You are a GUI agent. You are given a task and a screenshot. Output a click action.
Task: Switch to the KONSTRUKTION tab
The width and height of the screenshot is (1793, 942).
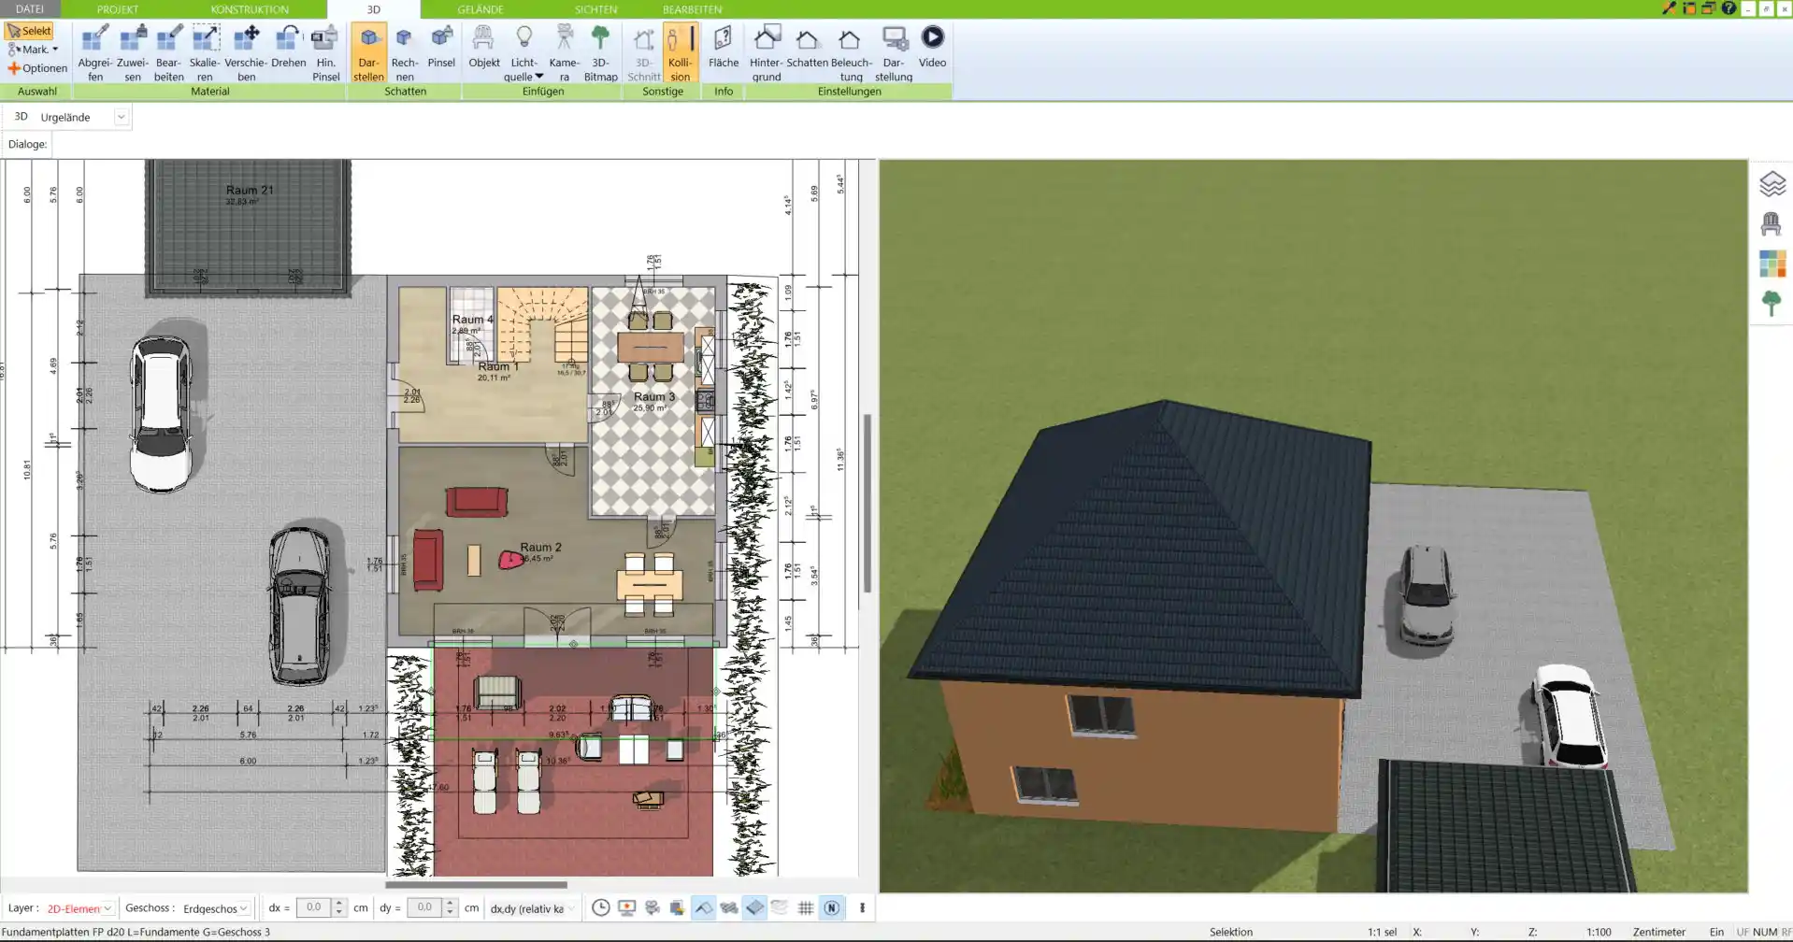click(250, 9)
